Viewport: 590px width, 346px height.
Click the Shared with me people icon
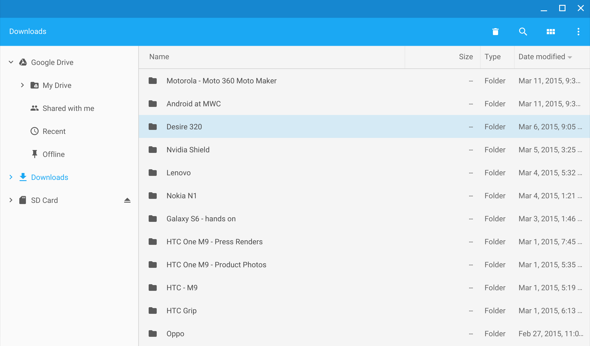(35, 108)
